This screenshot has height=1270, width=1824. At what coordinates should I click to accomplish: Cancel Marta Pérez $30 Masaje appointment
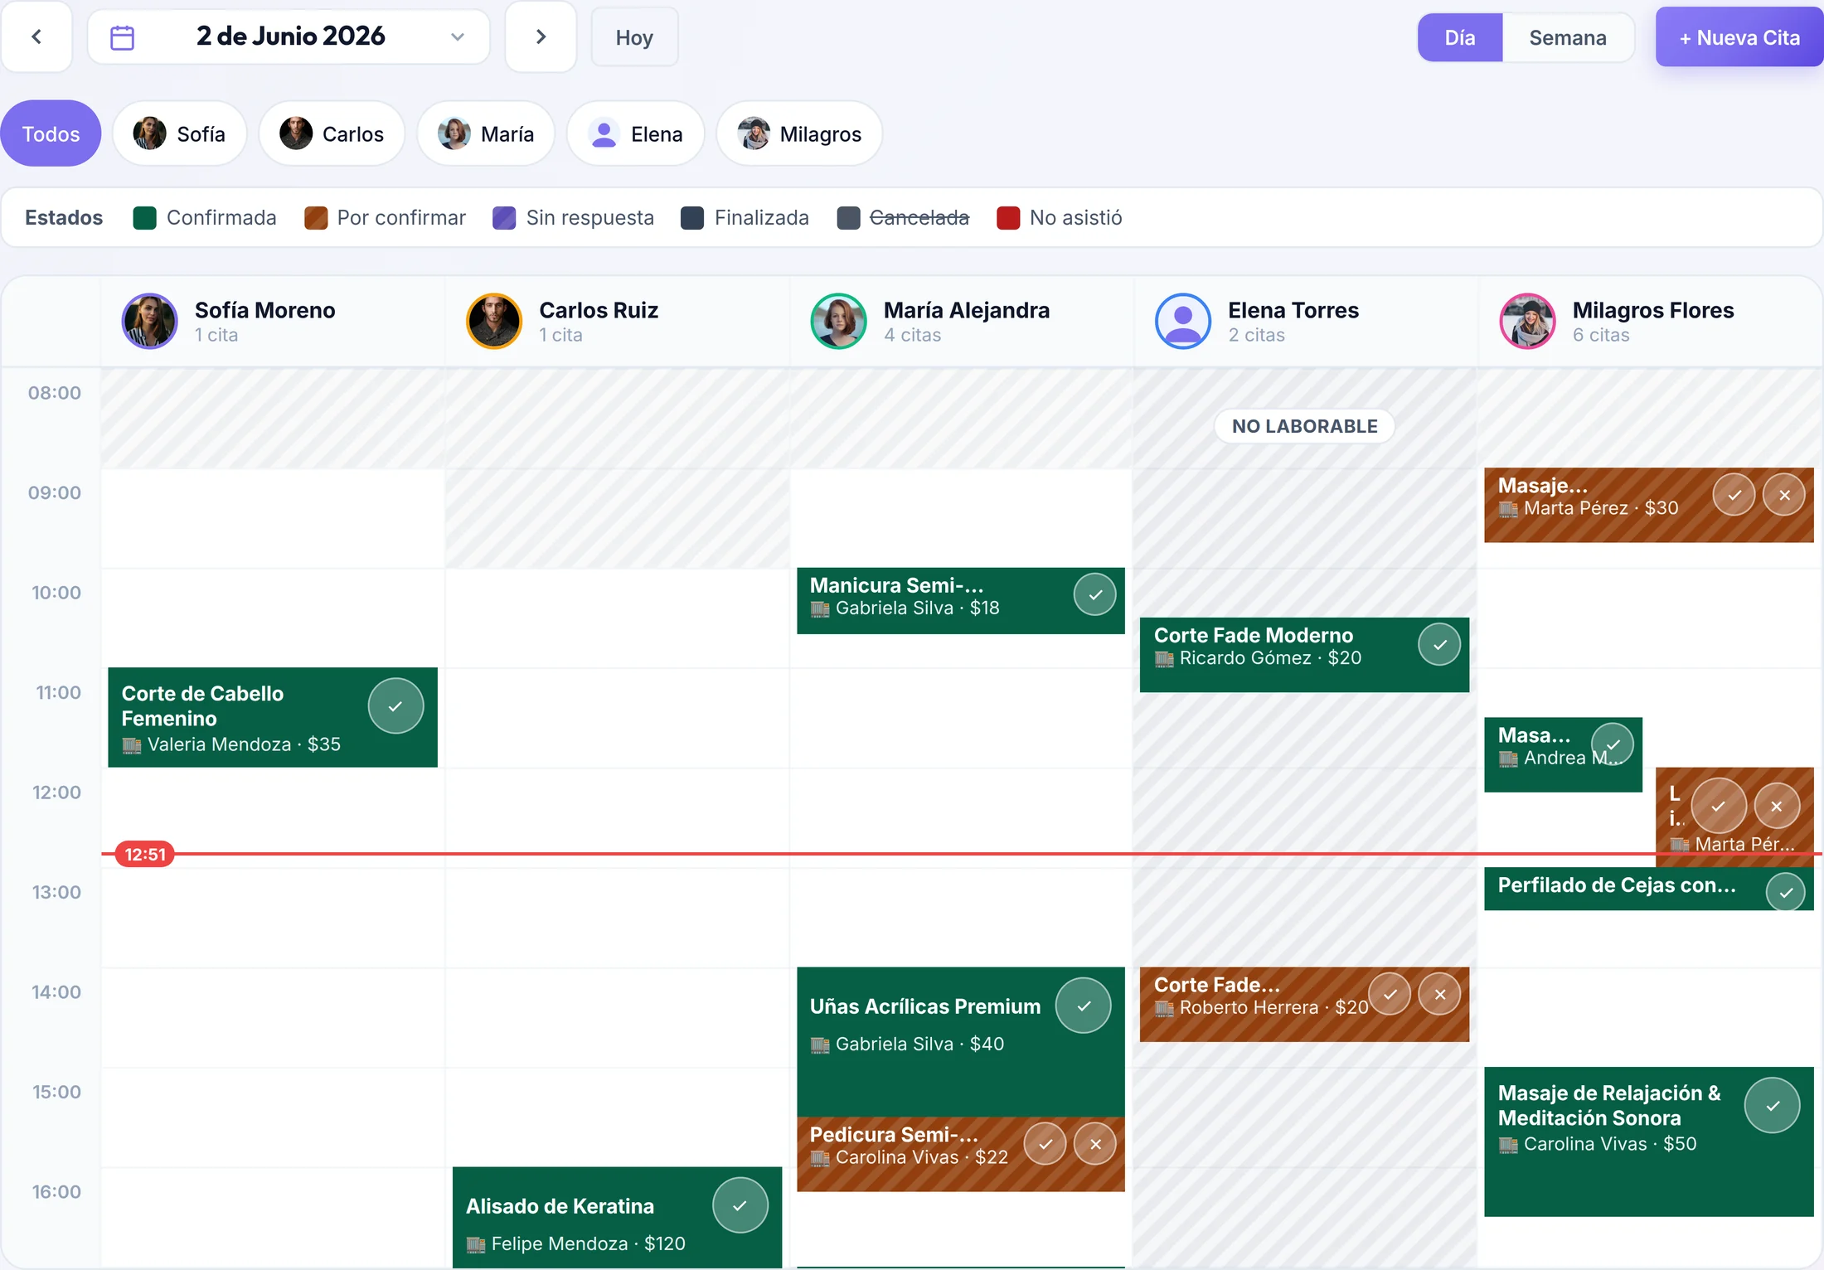click(1784, 495)
